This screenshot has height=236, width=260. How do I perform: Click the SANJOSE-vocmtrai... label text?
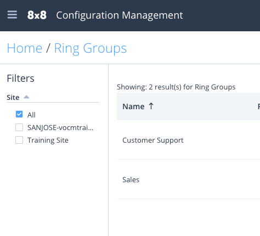click(x=60, y=128)
